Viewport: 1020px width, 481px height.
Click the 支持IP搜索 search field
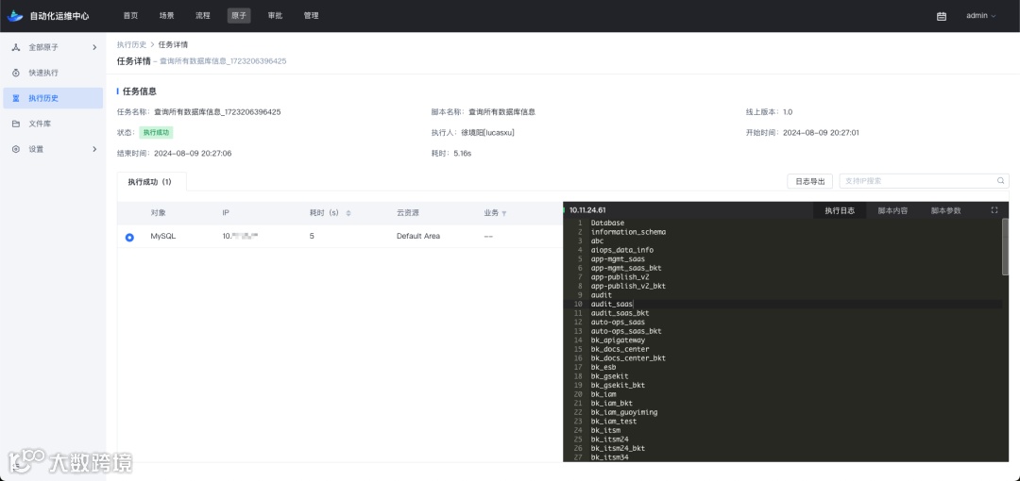924,181
